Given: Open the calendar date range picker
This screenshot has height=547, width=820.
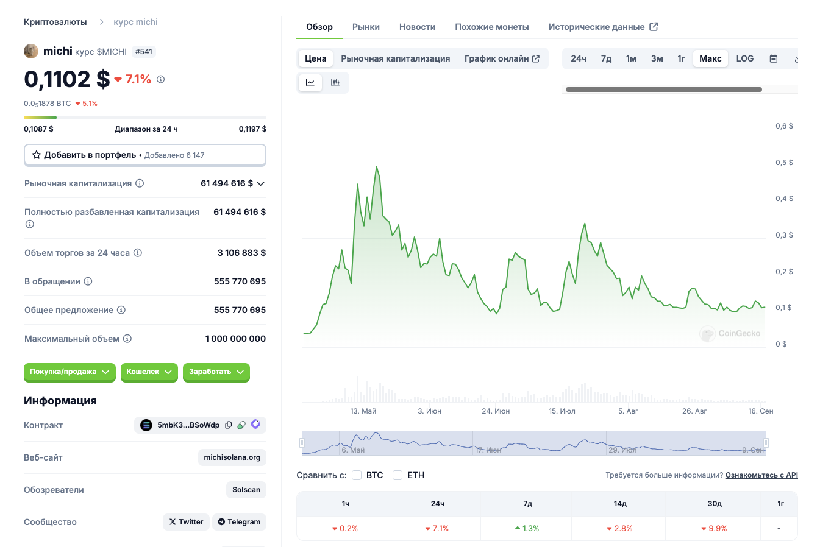Looking at the screenshot, I should click(774, 58).
